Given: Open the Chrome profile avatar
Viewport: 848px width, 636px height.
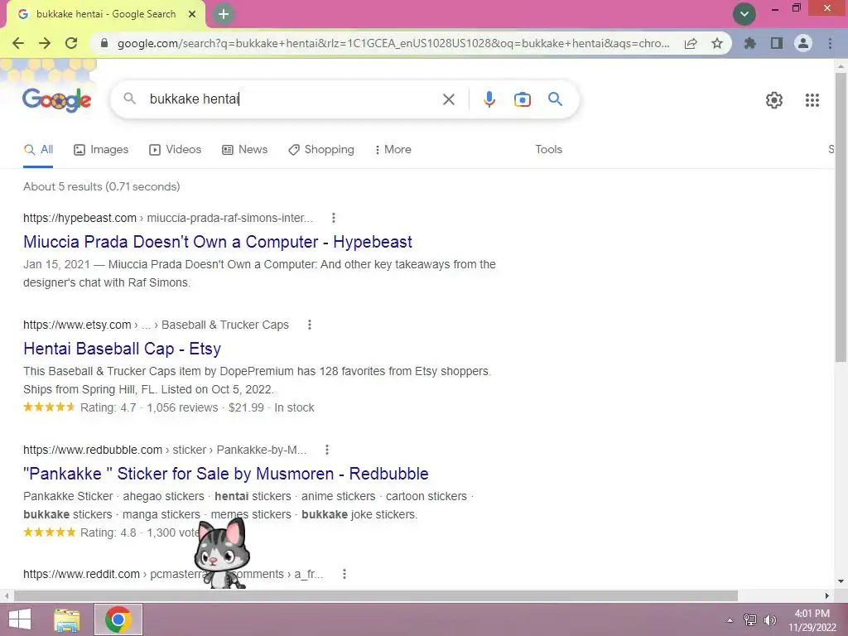Looking at the screenshot, I should [x=803, y=43].
